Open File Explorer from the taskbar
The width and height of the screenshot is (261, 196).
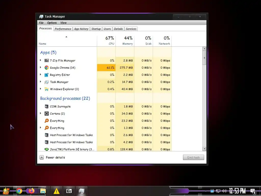tap(43, 191)
